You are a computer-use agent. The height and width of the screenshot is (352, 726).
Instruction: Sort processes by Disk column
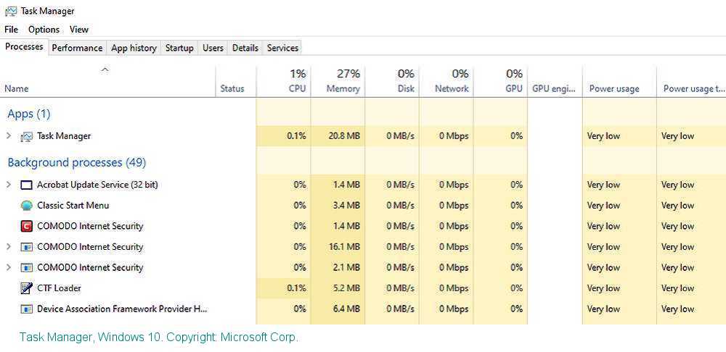(x=392, y=83)
